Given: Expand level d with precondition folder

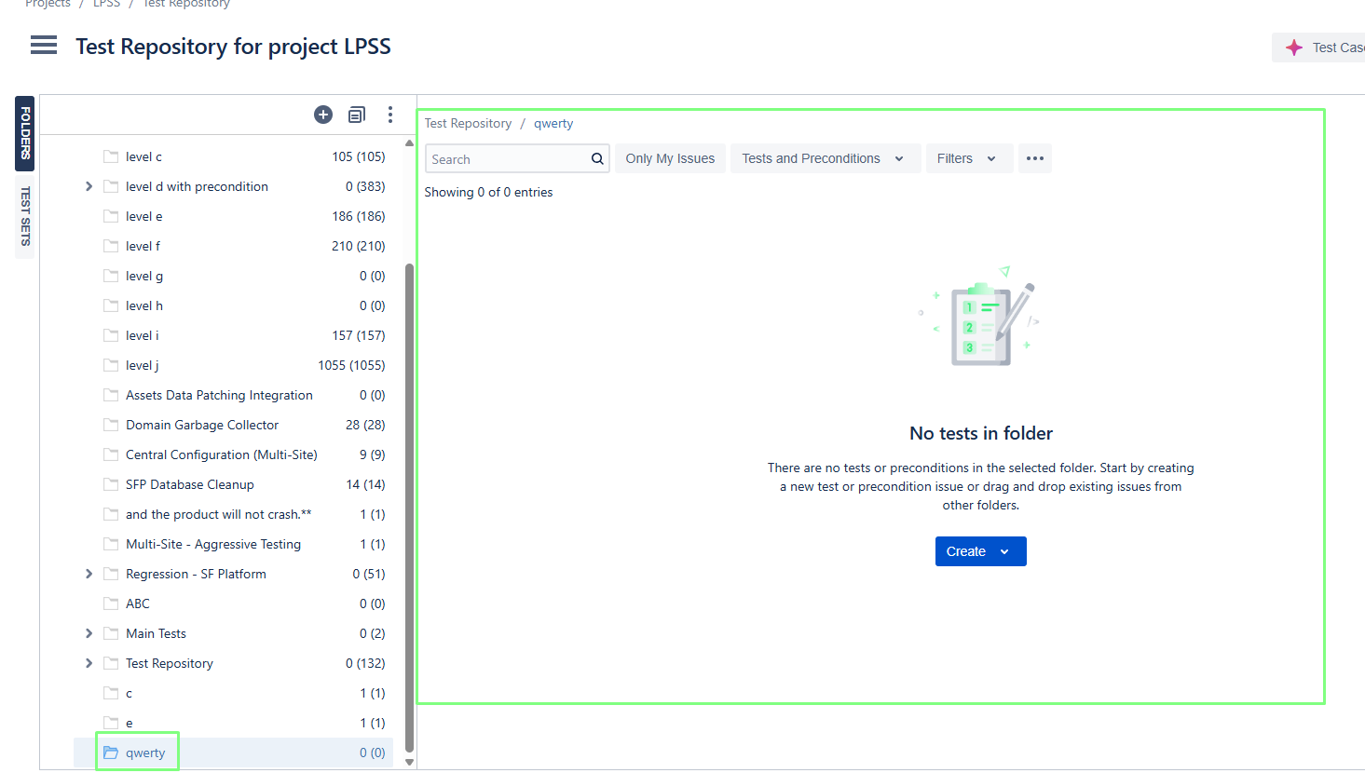Looking at the screenshot, I should click(89, 186).
